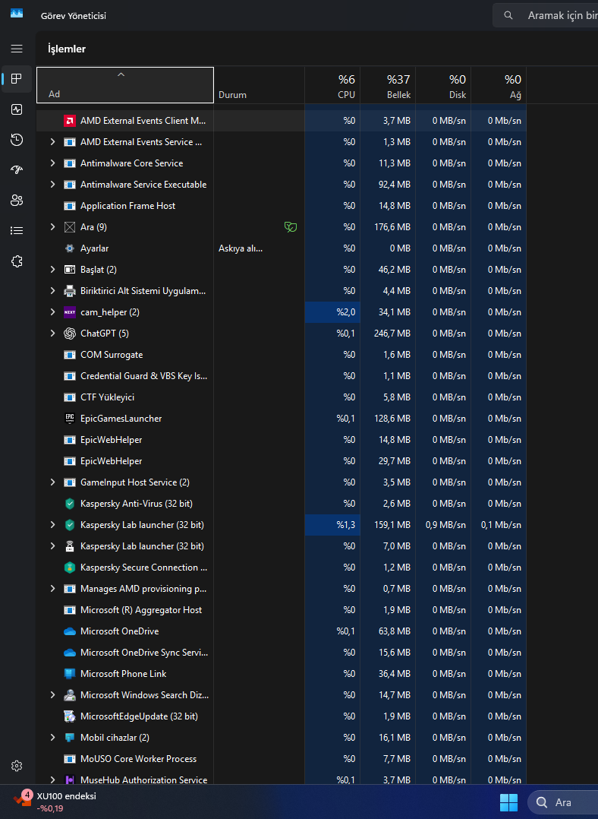The height and width of the screenshot is (819, 598).
Task: Open the hamburger navigation menu
Action: pyautogui.click(x=17, y=49)
